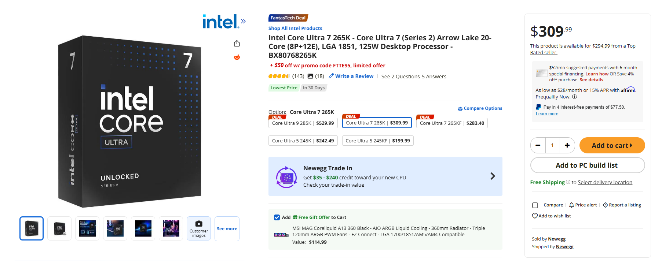Screen dimensions: 662x261
Task: Click the share icon next to the product image
Action: 237,43
